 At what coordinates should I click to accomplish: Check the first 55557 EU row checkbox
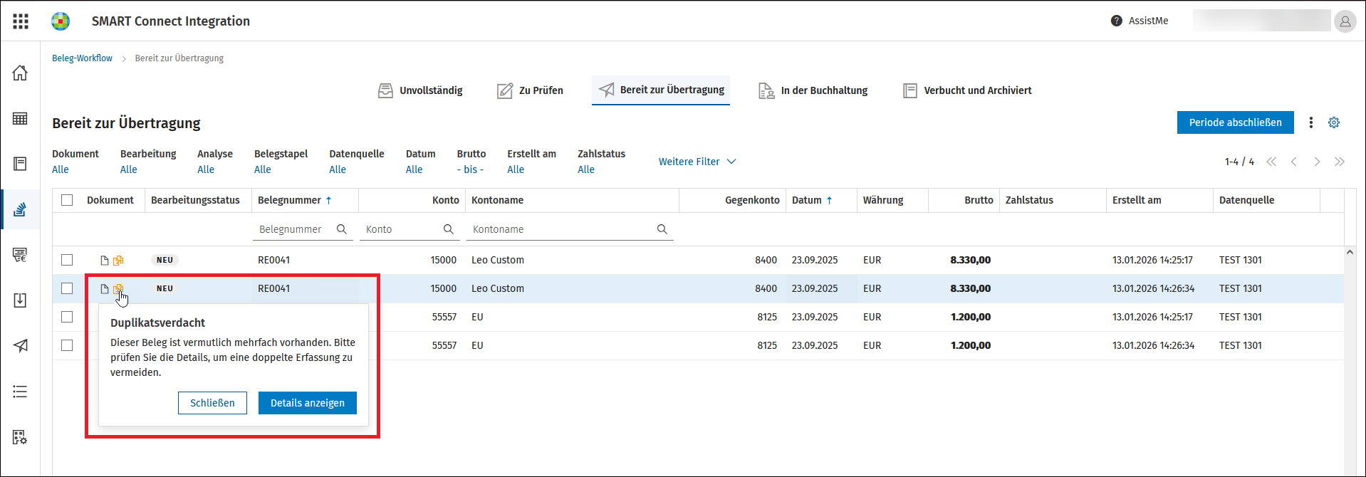67,317
